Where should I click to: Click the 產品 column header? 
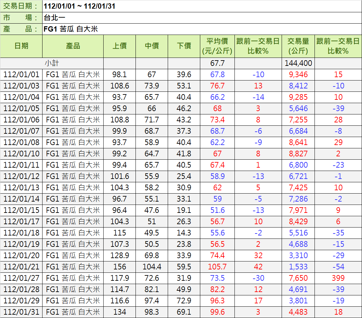point(73,46)
